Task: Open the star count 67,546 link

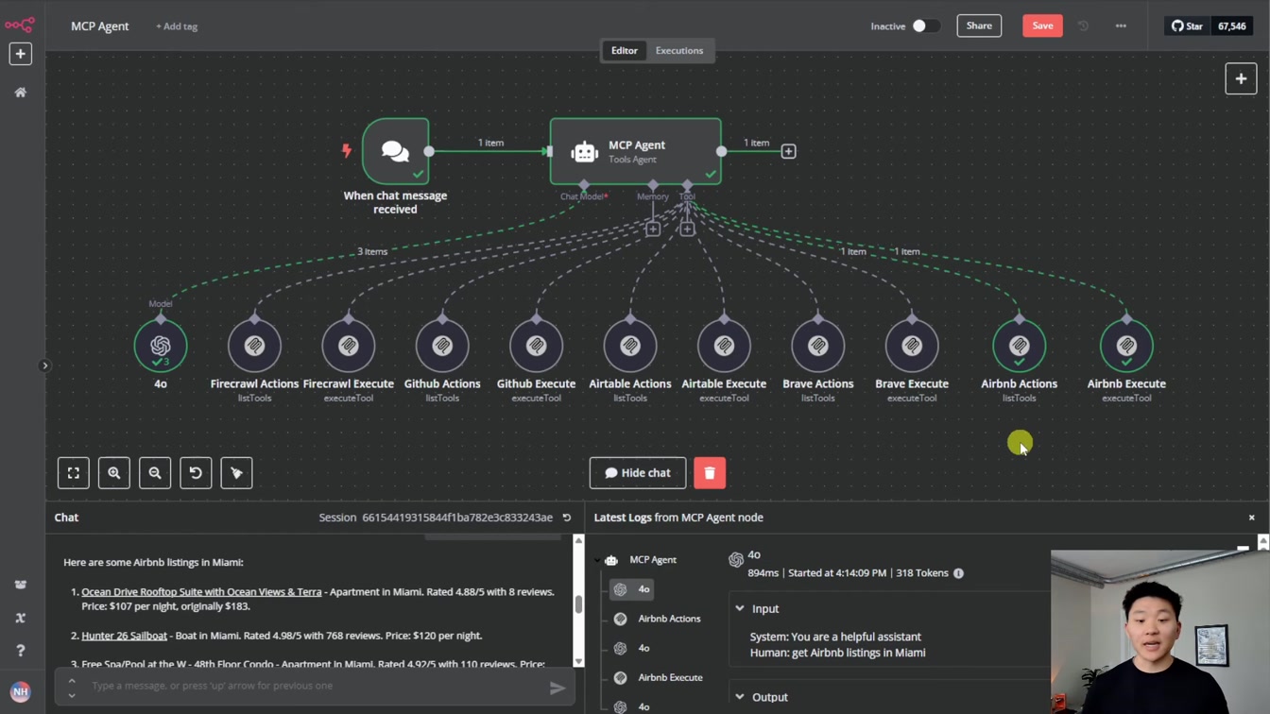Action: click(x=1232, y=26)
